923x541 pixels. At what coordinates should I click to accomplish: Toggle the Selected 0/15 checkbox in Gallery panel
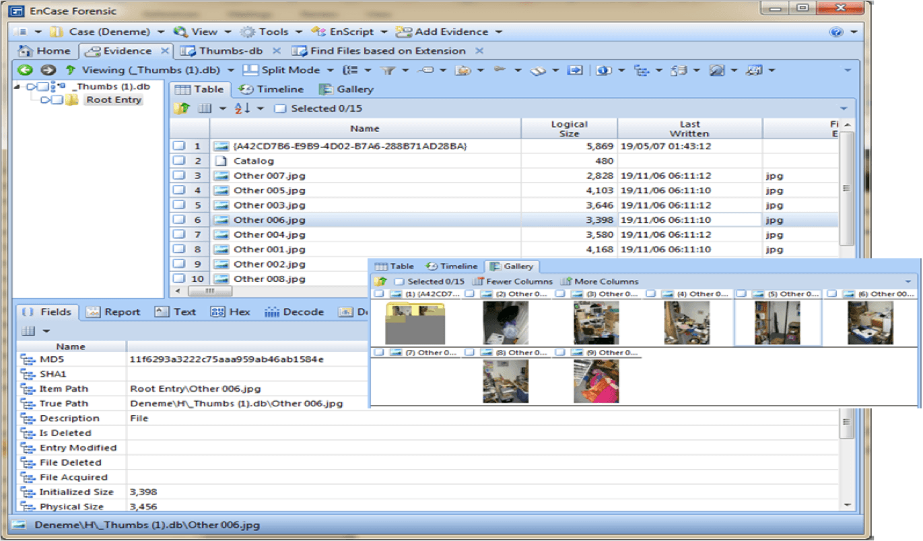click(x=399, y=281)
